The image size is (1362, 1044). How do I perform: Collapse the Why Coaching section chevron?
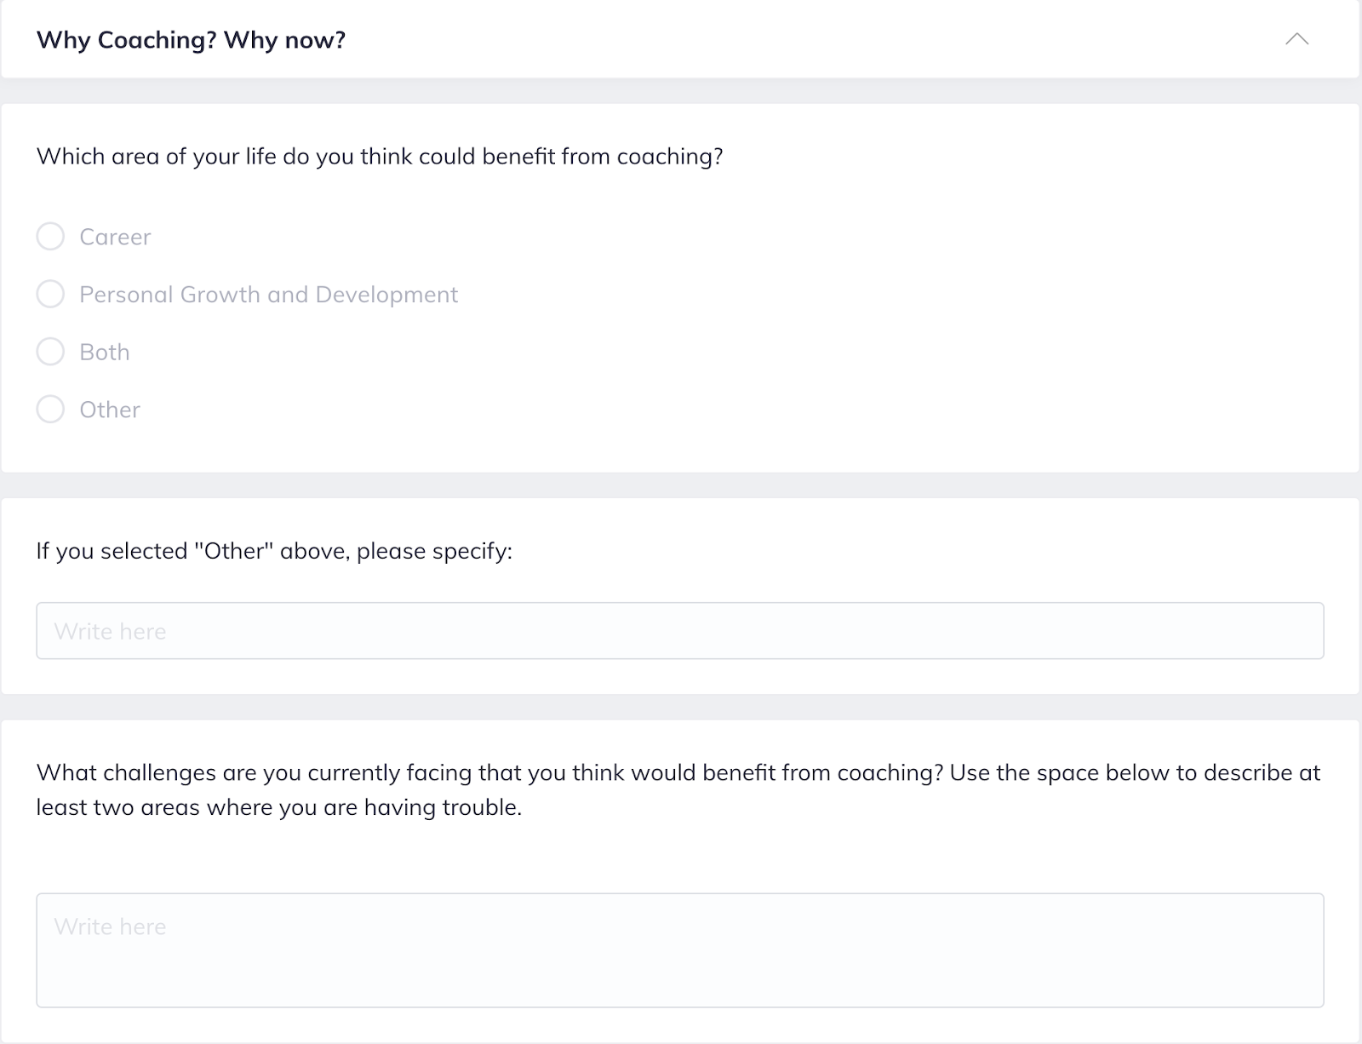(1296, 39)
